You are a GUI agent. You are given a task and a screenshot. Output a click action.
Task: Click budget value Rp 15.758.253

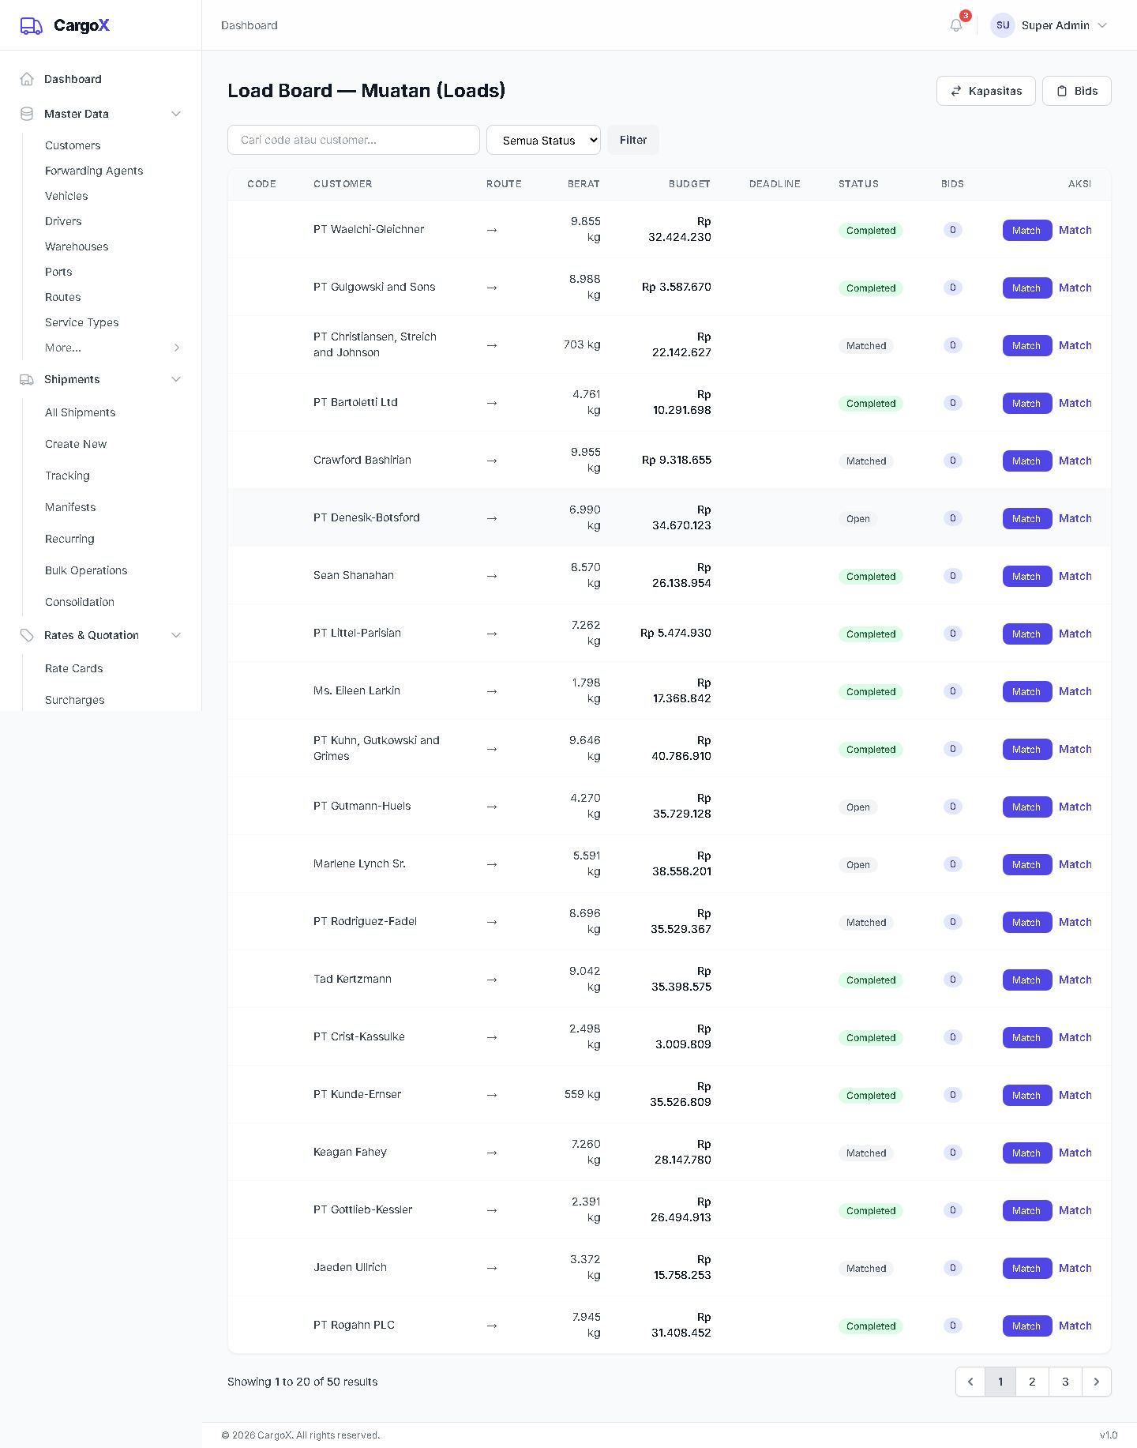pos(682,1267)
